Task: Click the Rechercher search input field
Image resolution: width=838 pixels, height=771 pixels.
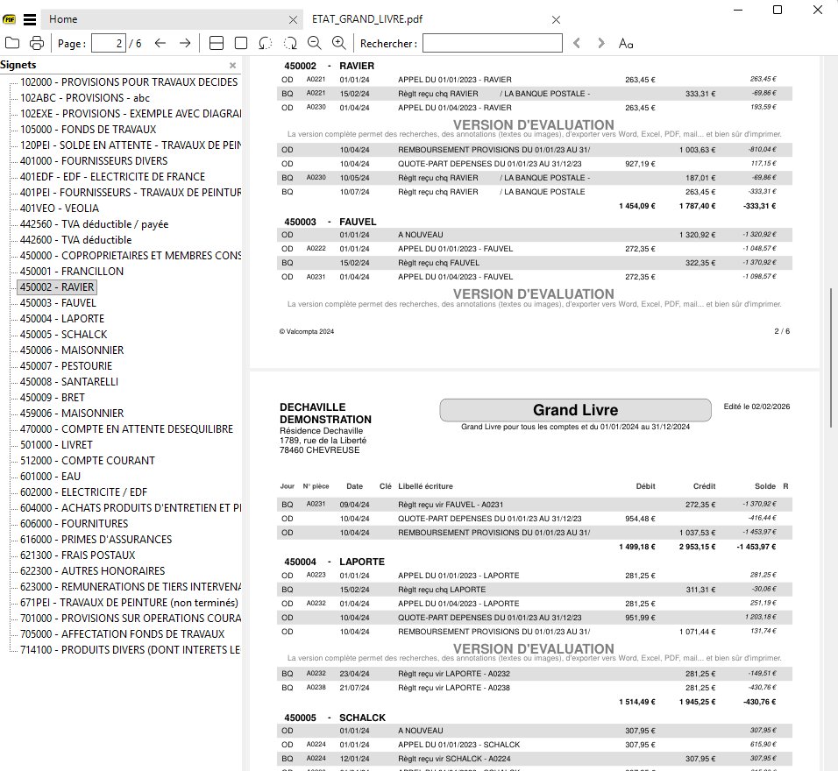Action: tap(492, 43)
